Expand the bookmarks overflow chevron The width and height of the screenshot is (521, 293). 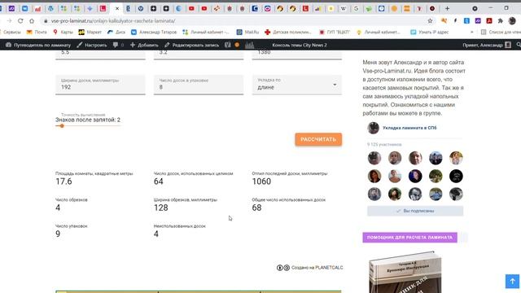[x=472, y=33]
